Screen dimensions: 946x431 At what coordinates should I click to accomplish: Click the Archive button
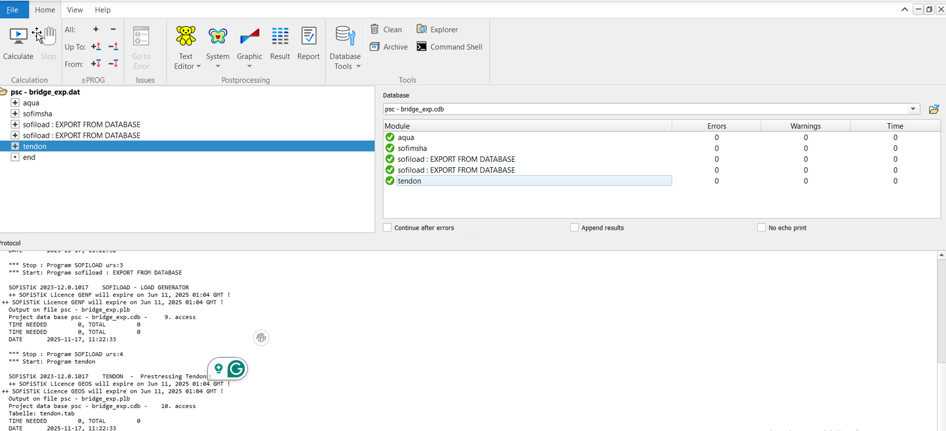(389, 47)
